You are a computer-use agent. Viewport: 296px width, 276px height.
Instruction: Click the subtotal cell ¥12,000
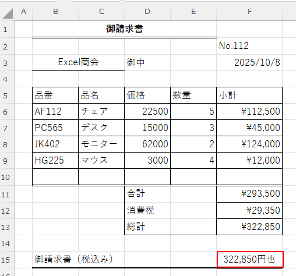pos(249,161)
